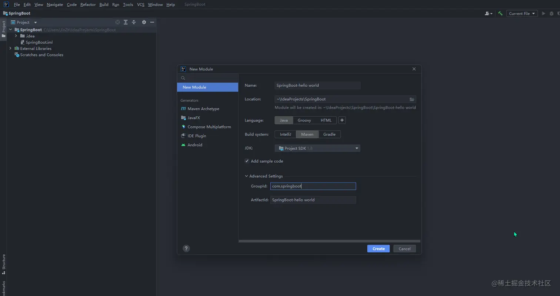Select the New Module list item

207,87
